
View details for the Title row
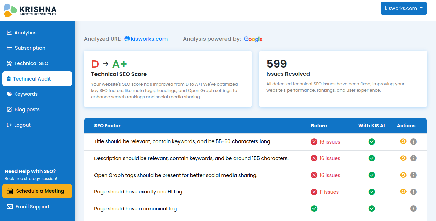(403, 141)
